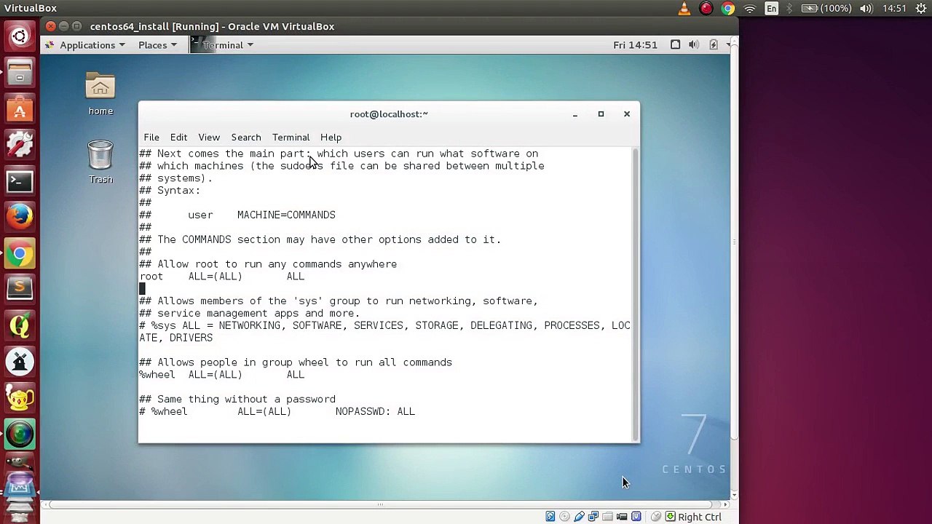The width and height of the screenshot is (932, 524).
Task: Open Ubuntu Software Center in the dock
Action: tap(20, 110)
